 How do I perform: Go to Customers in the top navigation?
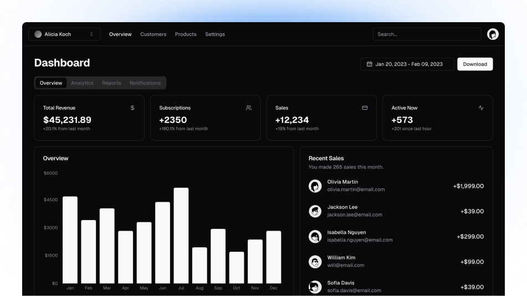[x=153, y=34]
